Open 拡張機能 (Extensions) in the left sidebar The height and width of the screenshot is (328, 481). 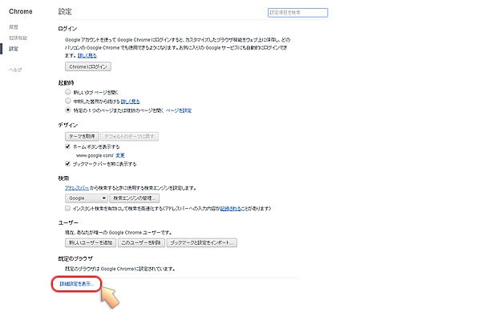pos(18,38)
